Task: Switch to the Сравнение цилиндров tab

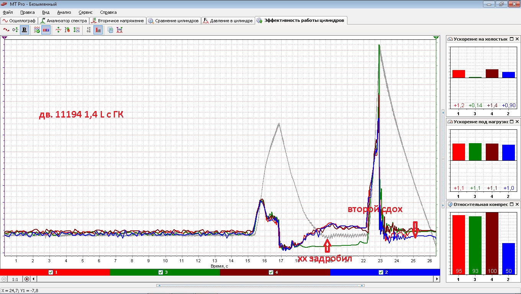Action: [174, 21]
